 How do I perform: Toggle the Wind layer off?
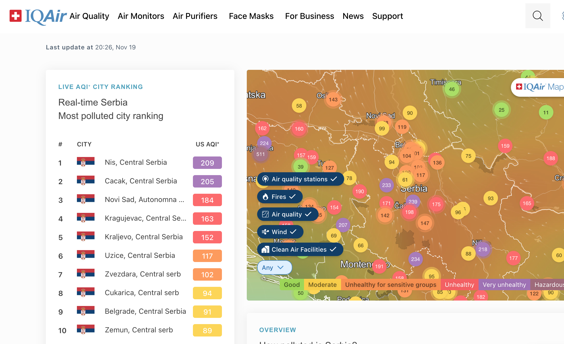point(280,232)
